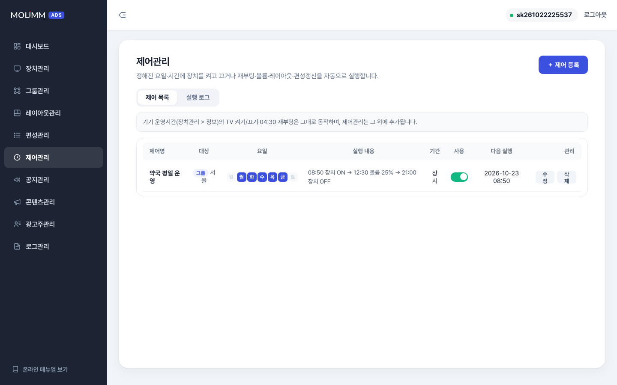This screenshot has width=617, height=385.
Task: Click the schedule list icon
Action: tap(17, 135)
